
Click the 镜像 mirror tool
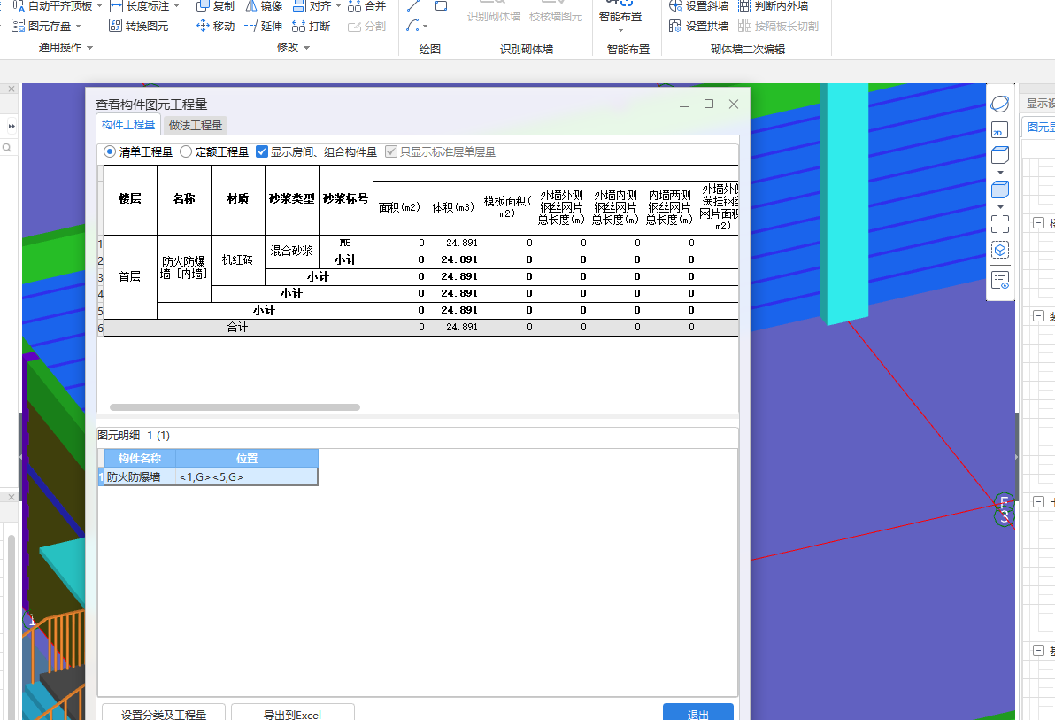coord(263,5)
